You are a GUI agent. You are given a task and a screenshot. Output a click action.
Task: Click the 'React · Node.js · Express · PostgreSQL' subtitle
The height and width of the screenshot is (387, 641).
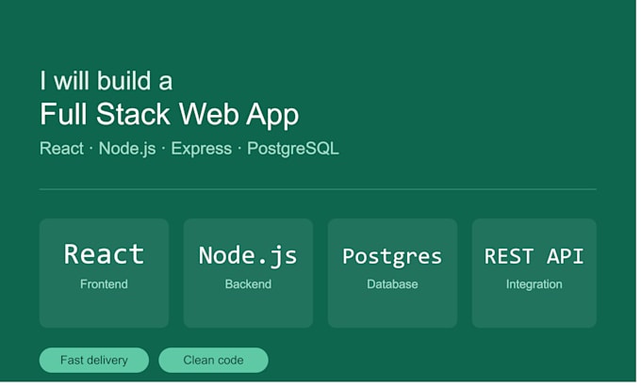coord(189,149)
